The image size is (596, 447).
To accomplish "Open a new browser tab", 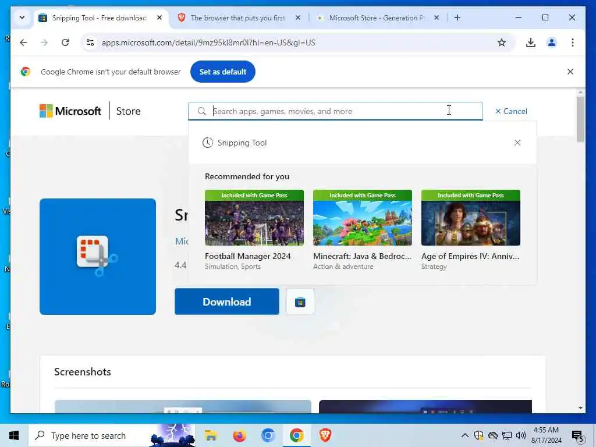I will click(457, 17).
